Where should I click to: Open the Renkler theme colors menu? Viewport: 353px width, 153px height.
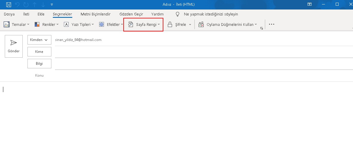click(x=46, y=25)
